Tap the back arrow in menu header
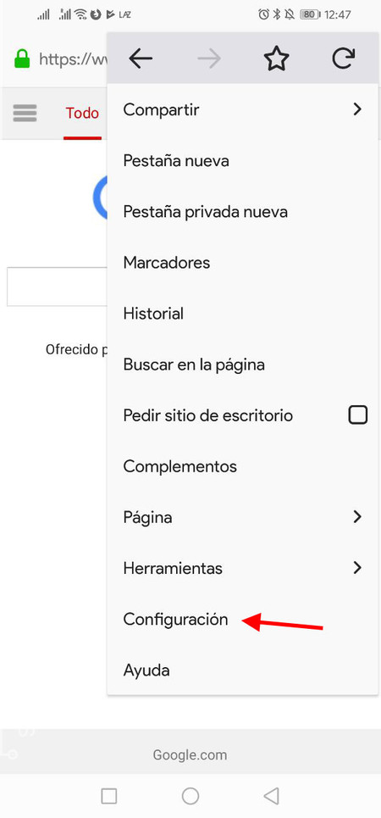381x818 pixels. point(141,59)
